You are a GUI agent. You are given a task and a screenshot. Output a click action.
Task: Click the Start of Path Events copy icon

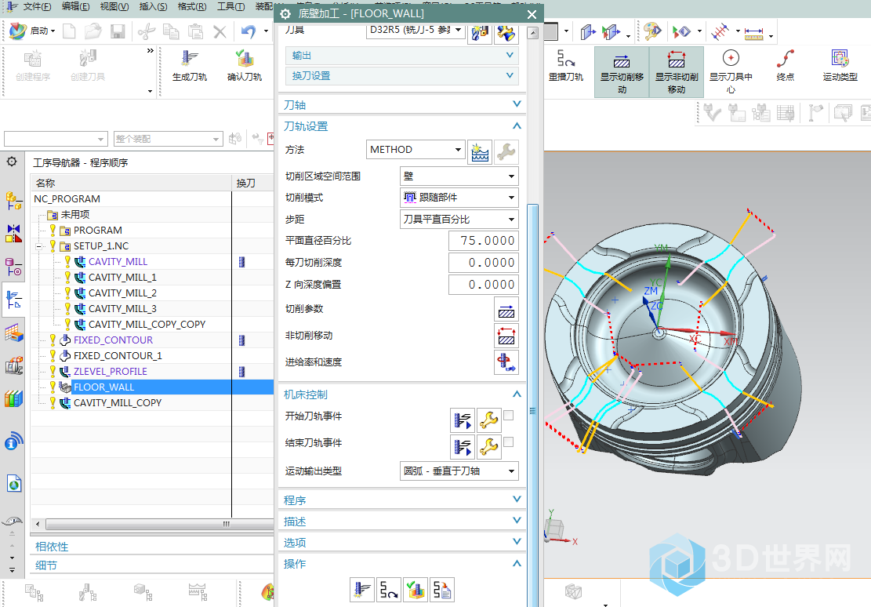(463, 420)
